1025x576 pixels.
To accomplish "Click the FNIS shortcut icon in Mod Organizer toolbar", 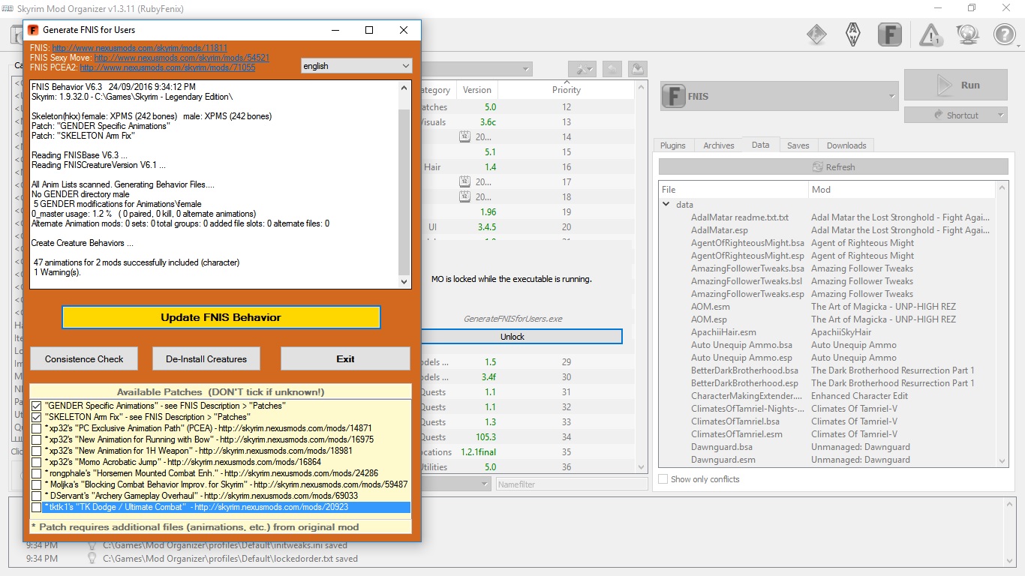I will pyautogui.click(x=889, y=34).
